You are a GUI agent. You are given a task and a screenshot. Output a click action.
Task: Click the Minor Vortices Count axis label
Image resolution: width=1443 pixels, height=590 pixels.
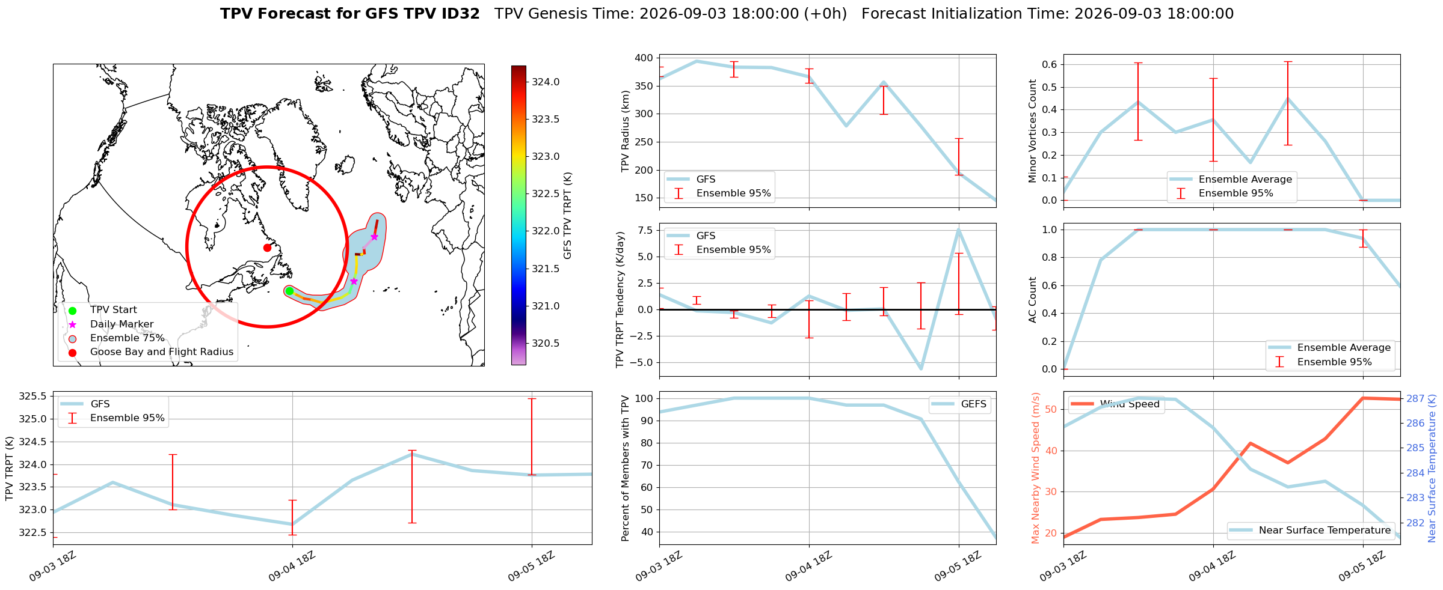pos(1033,131)
